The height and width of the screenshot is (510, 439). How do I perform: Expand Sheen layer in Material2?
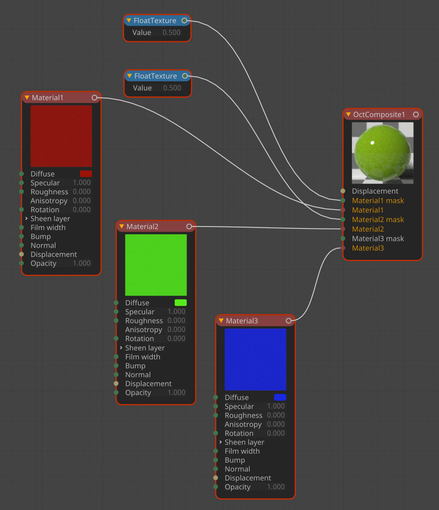click(121, 348)
